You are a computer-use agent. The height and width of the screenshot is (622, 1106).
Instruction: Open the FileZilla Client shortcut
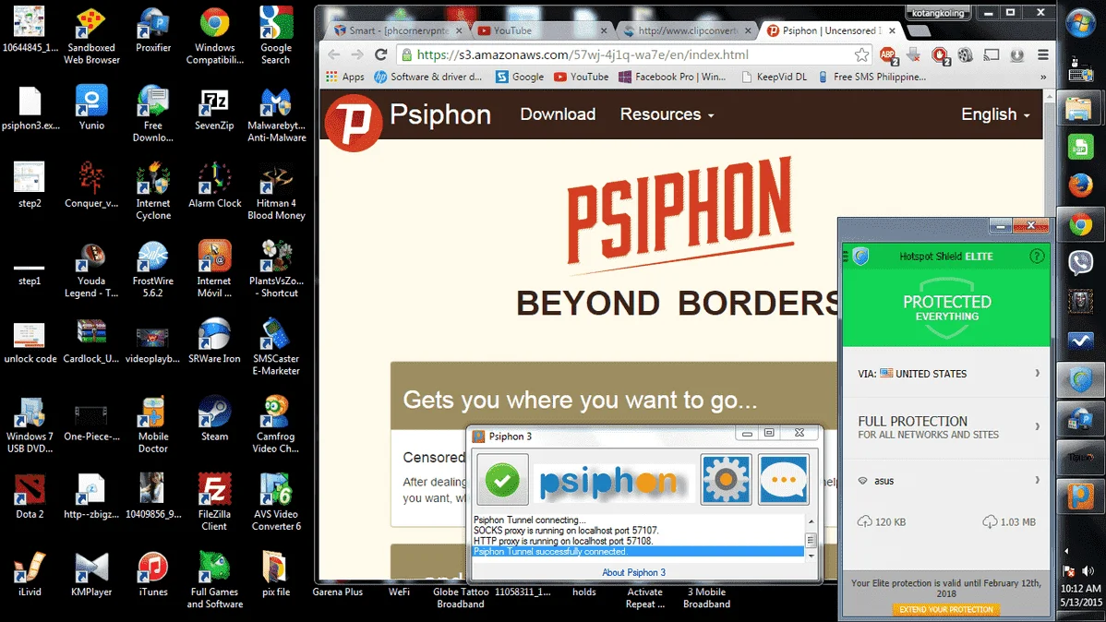coord(214,501)
